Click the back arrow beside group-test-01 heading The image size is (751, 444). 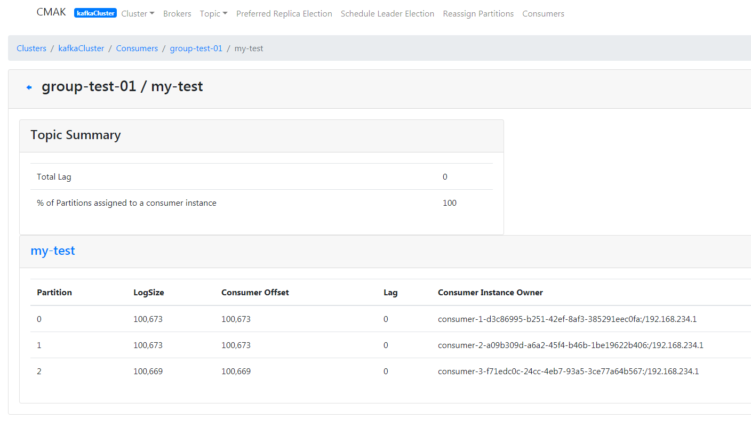(29, 87)
